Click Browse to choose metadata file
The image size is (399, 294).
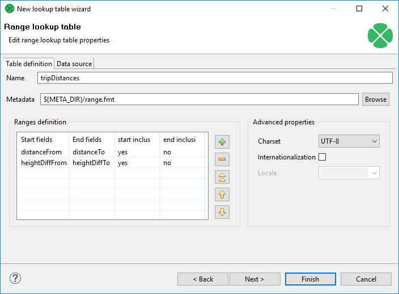click(x=375, y=99)
